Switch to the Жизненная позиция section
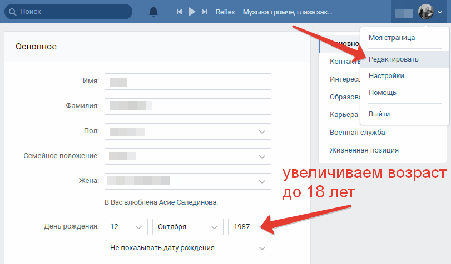 pos(364,150)
